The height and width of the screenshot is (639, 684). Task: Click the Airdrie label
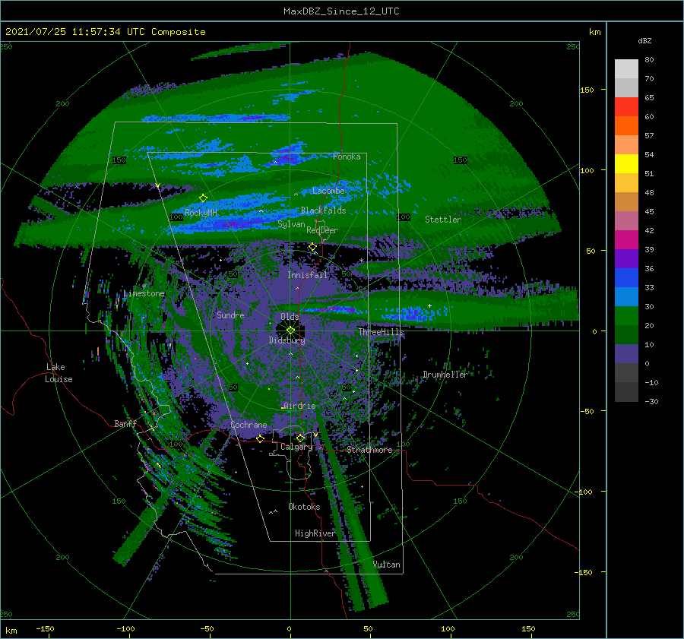(299, 406)
